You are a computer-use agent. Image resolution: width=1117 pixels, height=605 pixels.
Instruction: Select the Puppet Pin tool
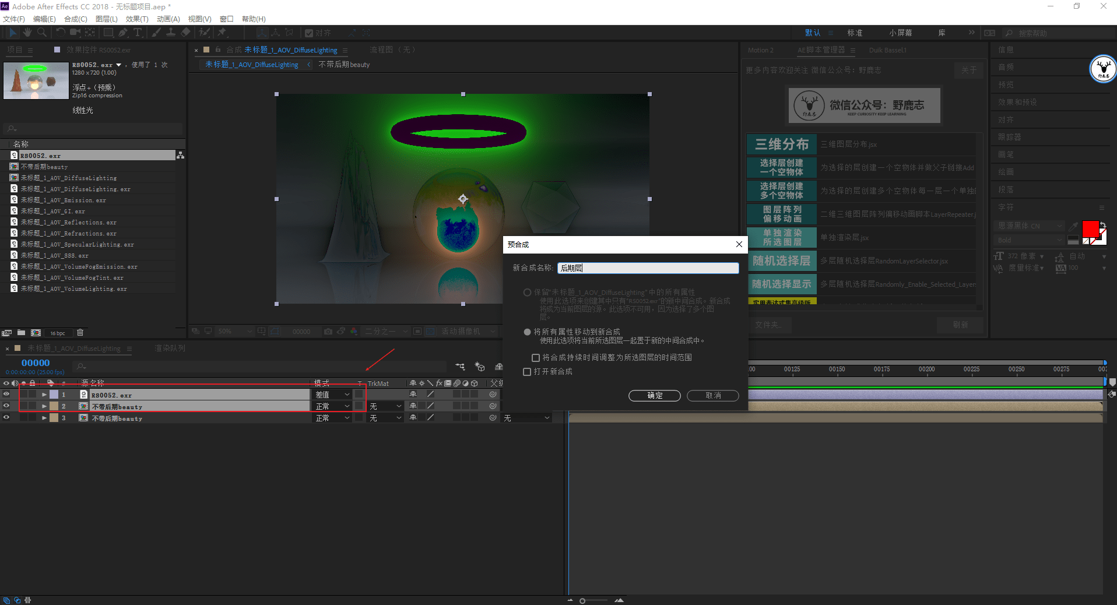coord(222,33)
